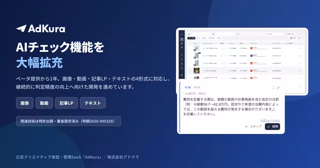Open the kebab menu for the .txt file row
The image size is (320, 168).
point(300,48)
